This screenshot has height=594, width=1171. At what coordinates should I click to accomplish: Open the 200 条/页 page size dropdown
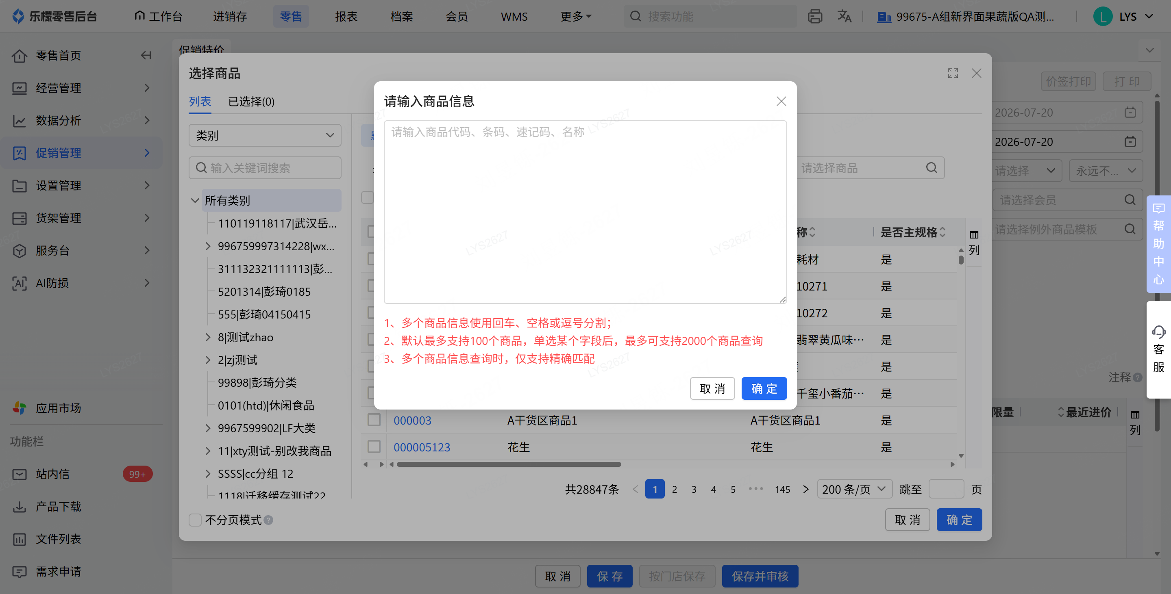tap(855, 489)
